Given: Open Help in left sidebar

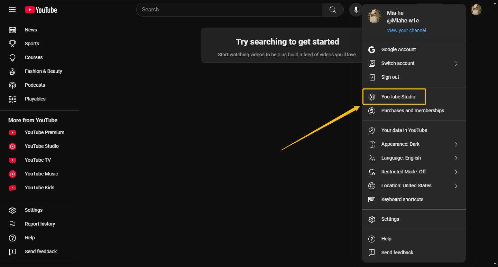Looking at the screenshot, I should point(39,238).
